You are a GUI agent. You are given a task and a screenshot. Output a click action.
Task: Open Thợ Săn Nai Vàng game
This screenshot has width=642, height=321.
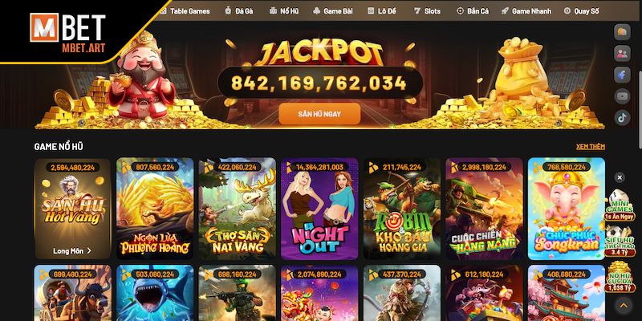[x=237, y=209]
